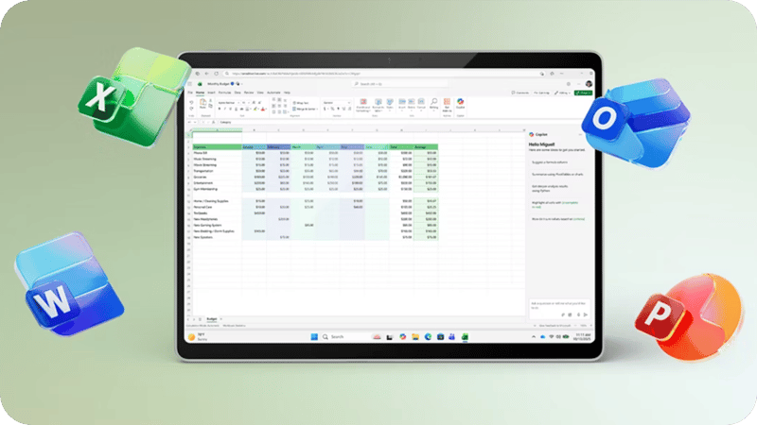Click the Copilot microphone icon
The height and width of the screenshot is (425, 757).
click(x=578, y=314)
